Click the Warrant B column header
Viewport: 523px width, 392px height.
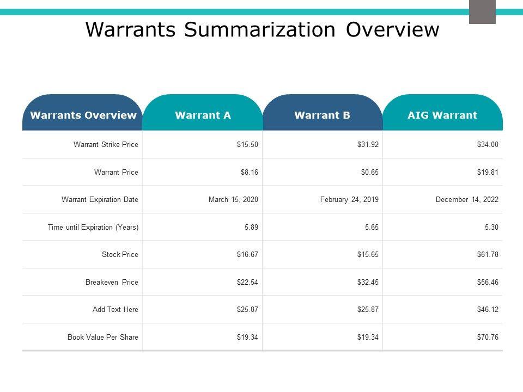pyautogui.click(x=322, y=115)
